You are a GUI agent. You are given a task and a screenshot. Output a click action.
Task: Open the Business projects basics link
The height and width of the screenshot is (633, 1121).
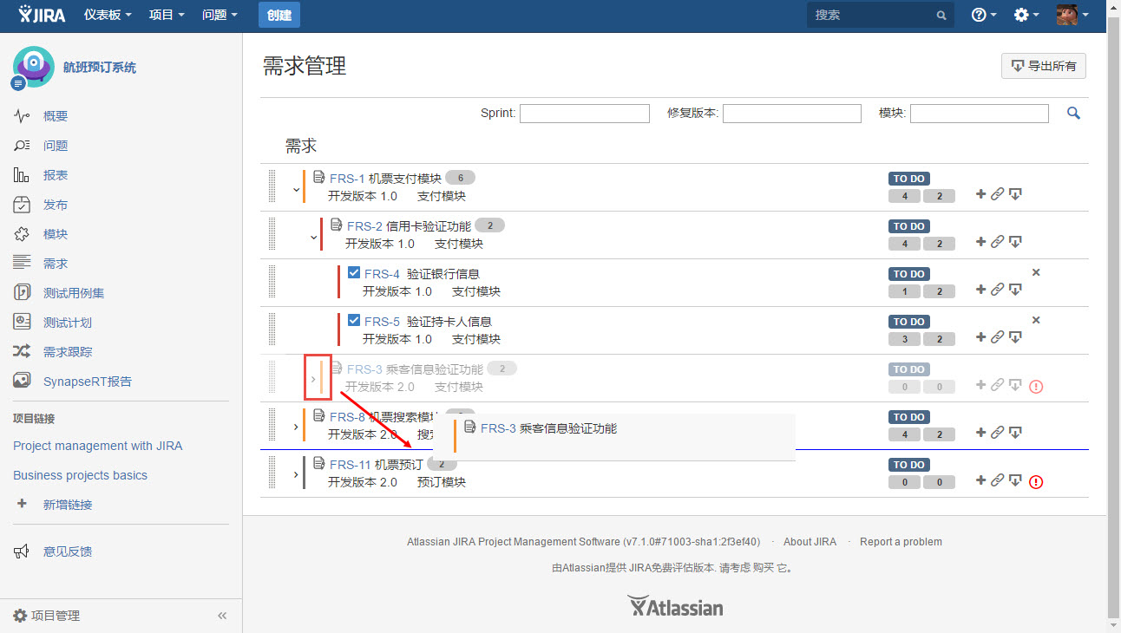click(x=80, y=475)
